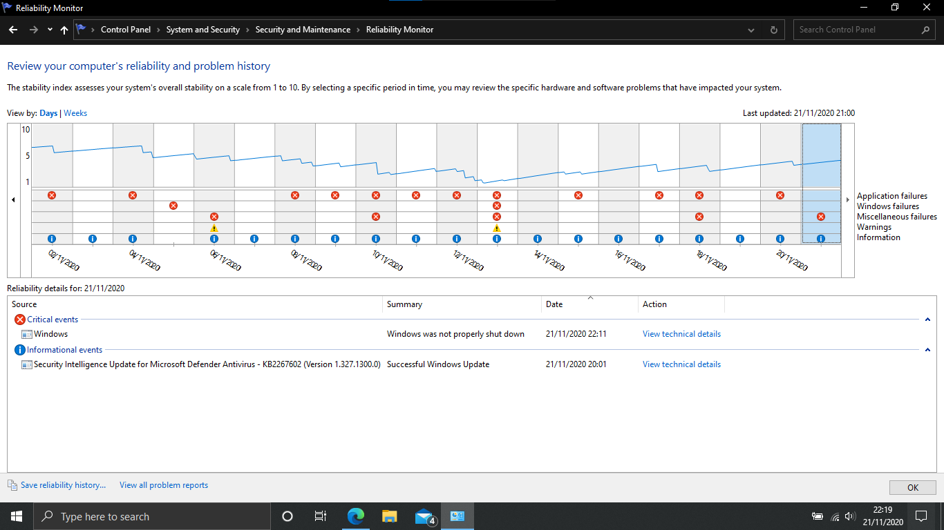Switch chart view to Days

48,113
